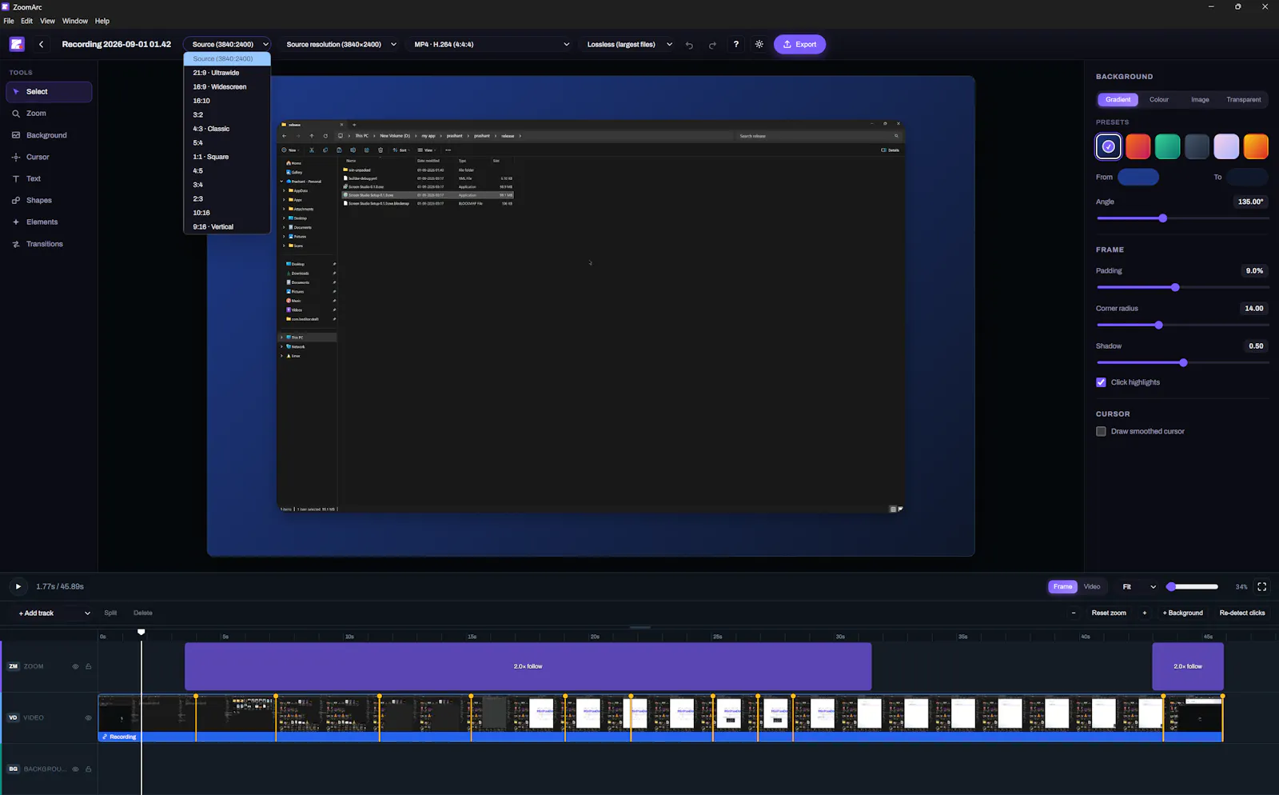
Task: Toggle the theme sun icon
Action: 759,45
